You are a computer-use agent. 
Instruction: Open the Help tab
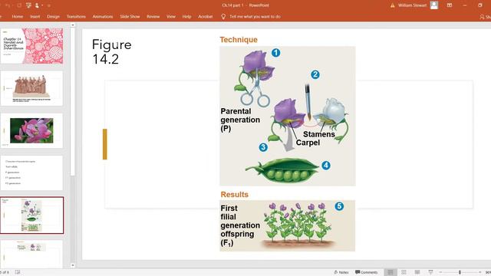(186, 17)
